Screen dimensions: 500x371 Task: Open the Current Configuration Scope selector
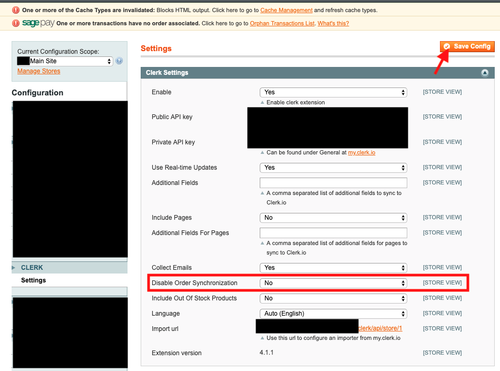point(65,61)
